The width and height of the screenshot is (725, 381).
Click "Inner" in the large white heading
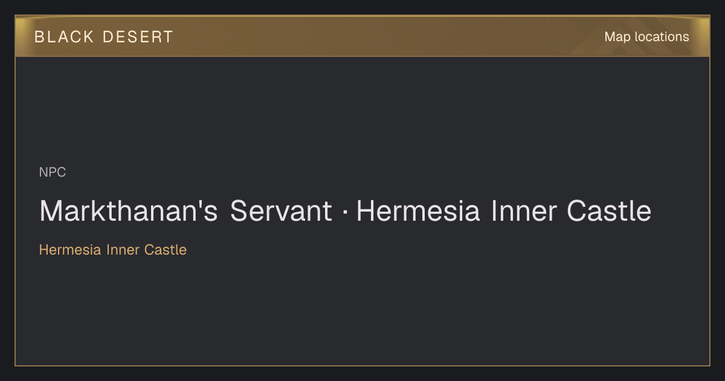(x=523, y=212)
